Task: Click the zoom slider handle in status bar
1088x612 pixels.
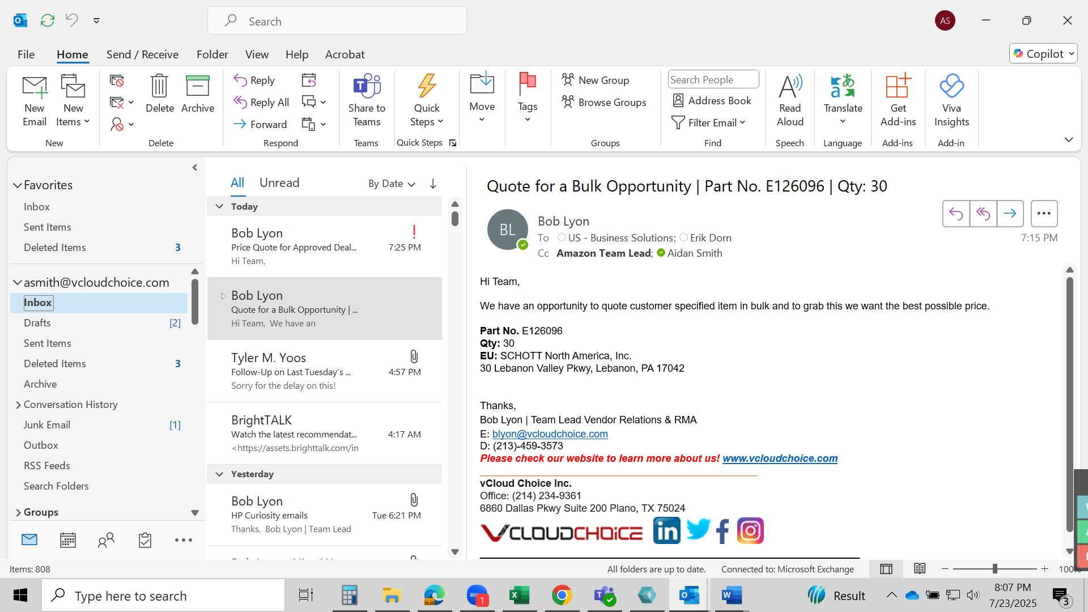Action: [x=994, y=568]
